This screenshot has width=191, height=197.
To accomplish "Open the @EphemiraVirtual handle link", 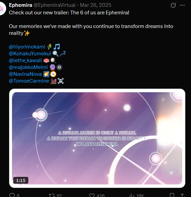I will (55, 5).
